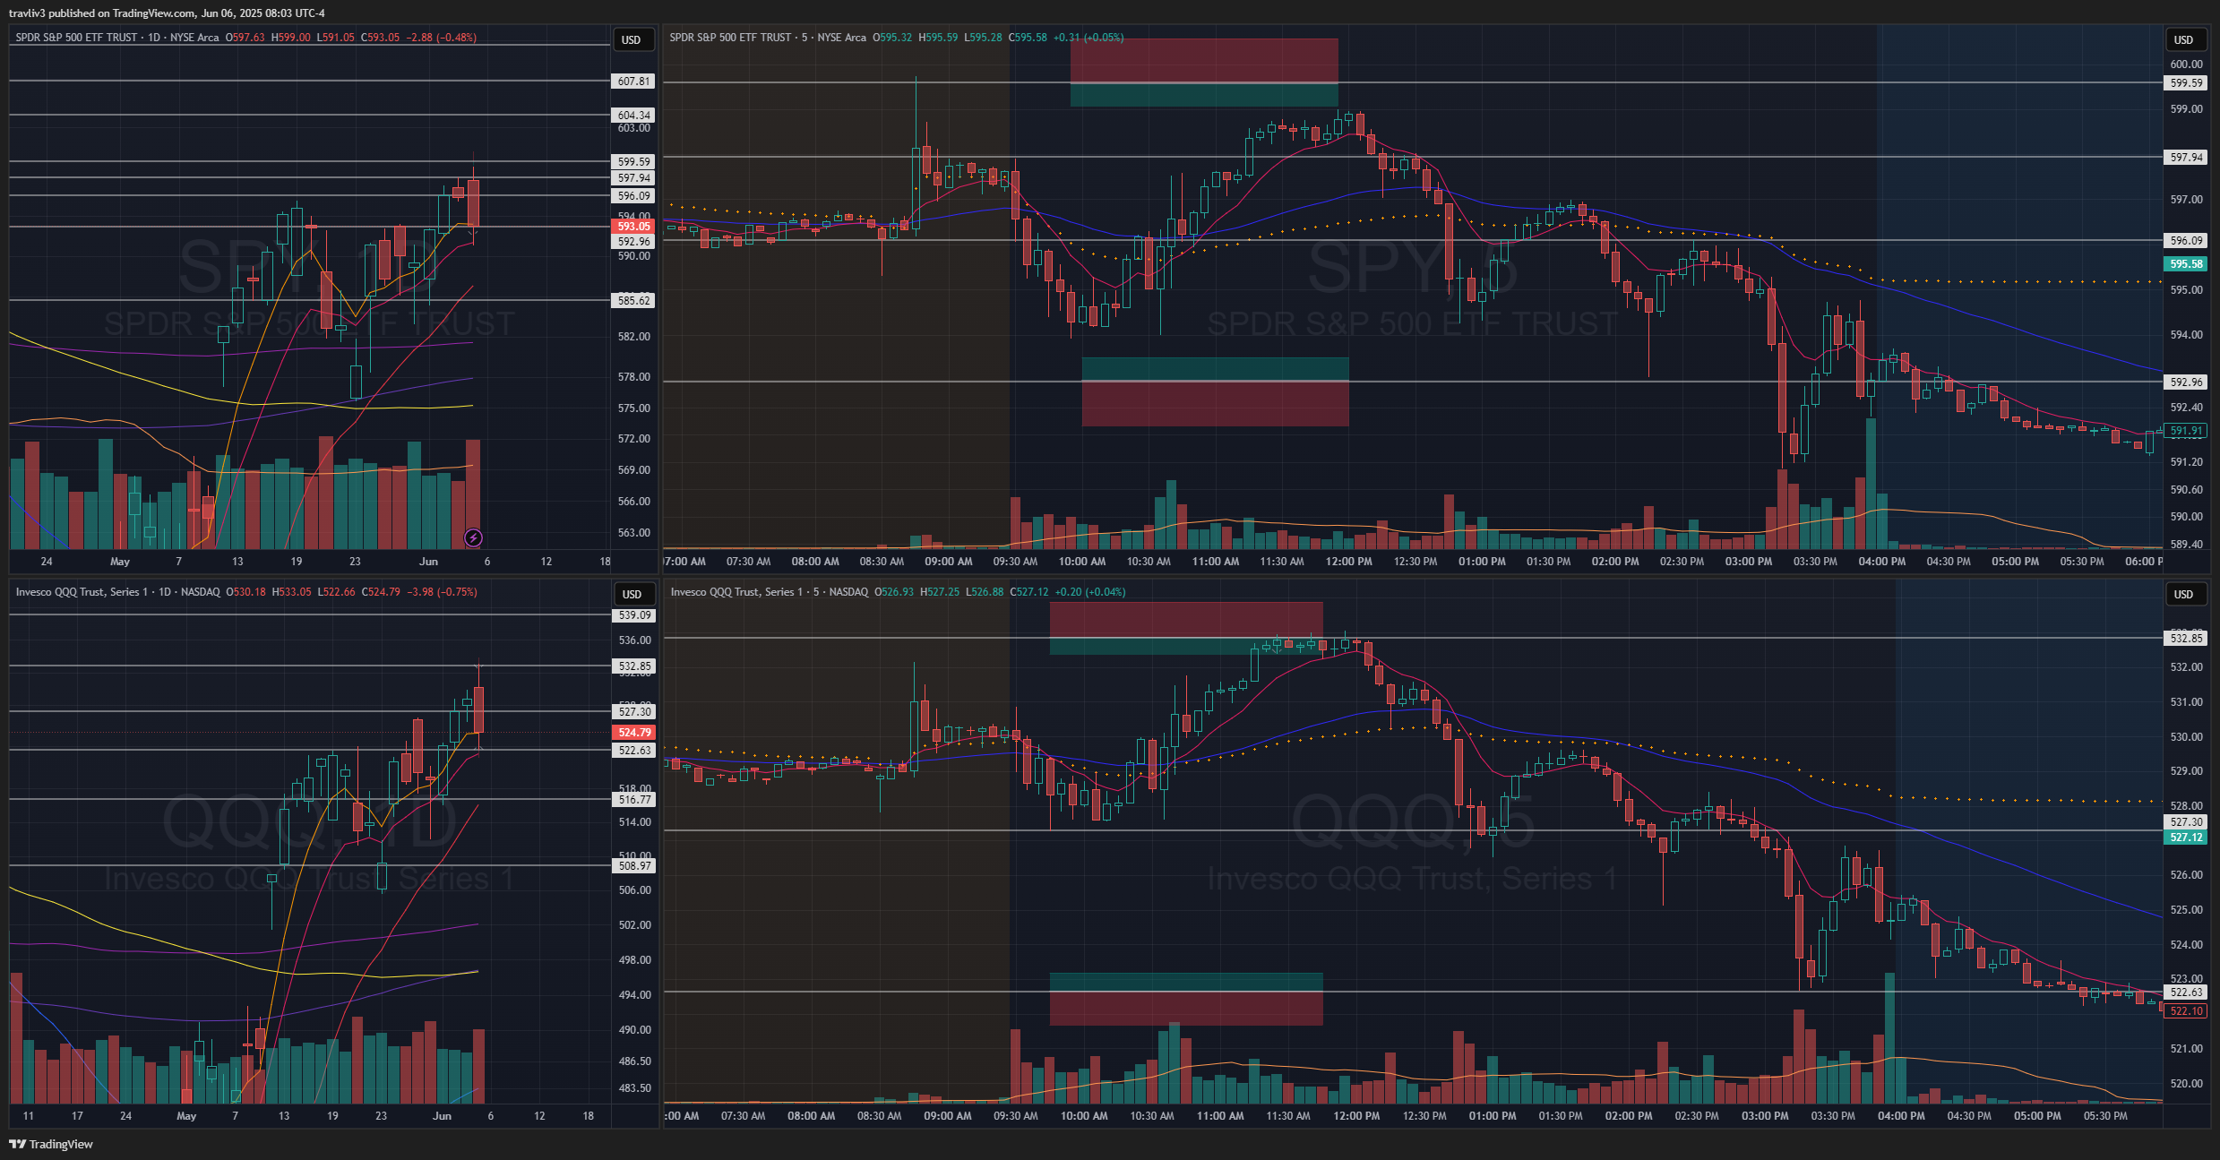The height and width of the screenshot is (1160, 2220).
Task: Click the green 527.12 QQQ price label
Action: 2186,838
